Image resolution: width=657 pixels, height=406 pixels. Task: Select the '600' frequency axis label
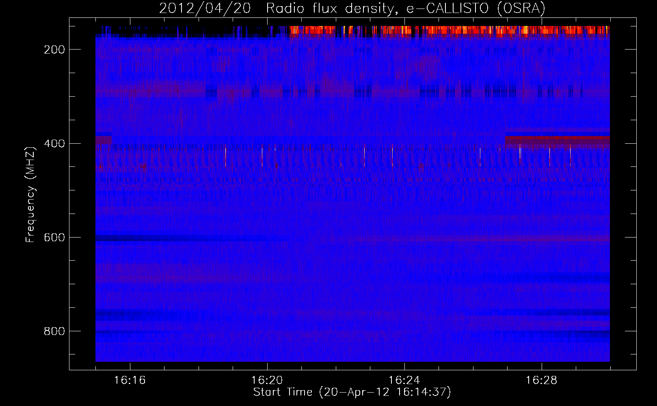tap(54, 238)
